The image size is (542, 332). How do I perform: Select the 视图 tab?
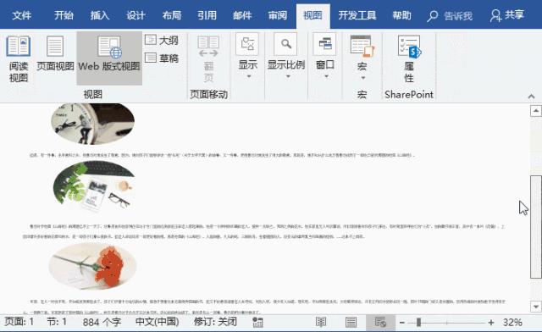click(312, 15)
